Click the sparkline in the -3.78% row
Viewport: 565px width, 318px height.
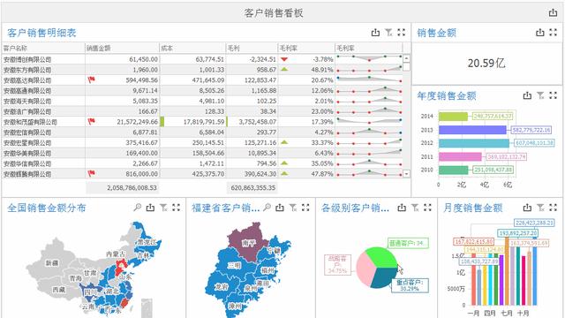point(369,58)
